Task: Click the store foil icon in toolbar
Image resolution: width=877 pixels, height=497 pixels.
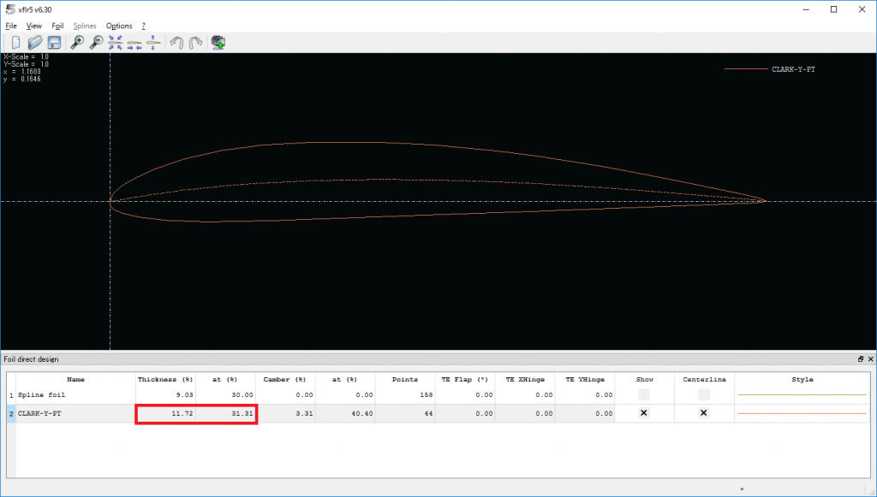Action: [x=218, y=42]
